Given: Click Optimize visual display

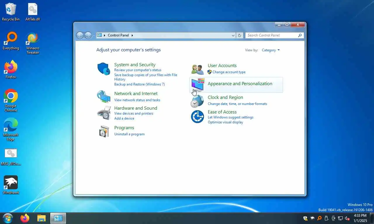Looking at the screenshot, I should 225,122.
